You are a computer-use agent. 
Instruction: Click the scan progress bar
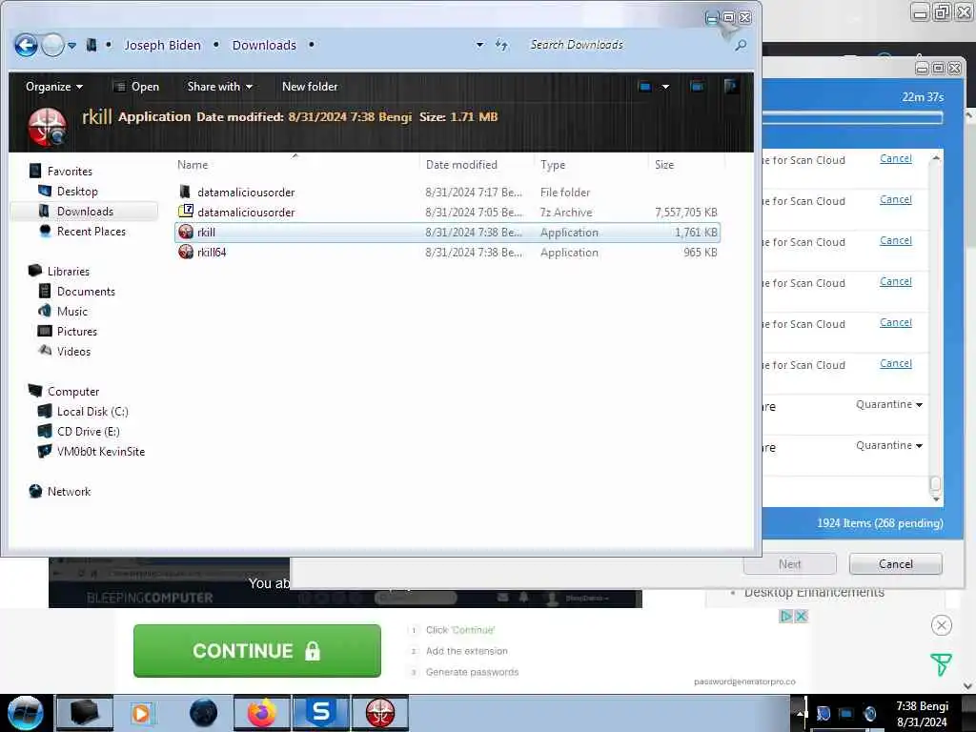853,117
